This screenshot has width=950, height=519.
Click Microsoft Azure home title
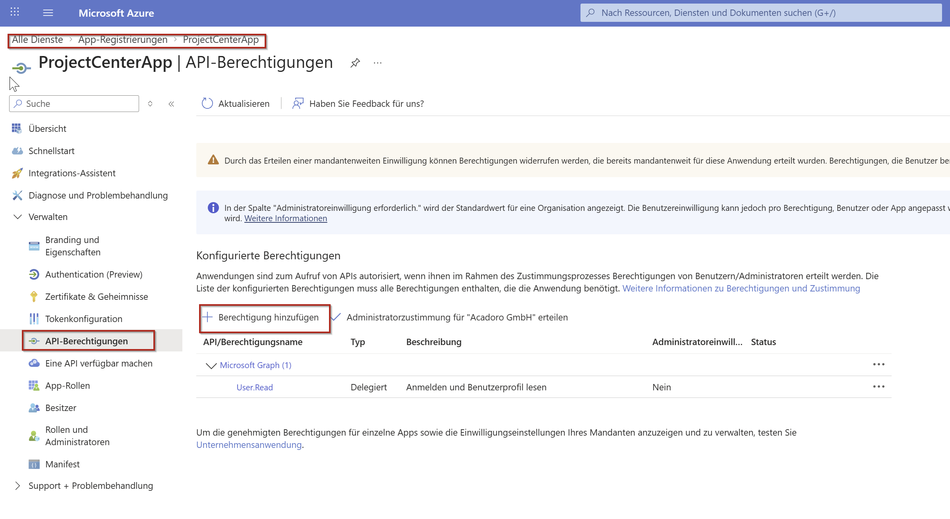coord(116,13)
